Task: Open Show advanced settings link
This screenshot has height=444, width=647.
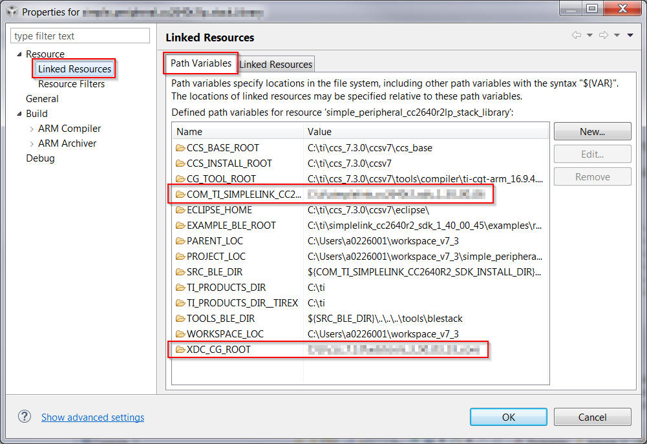Action: point(92,417)
